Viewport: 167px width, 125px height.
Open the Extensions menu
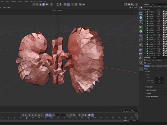pos(33,1)
